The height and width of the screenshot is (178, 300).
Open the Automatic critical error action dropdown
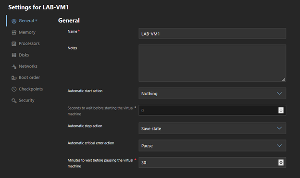coord(212,146)
